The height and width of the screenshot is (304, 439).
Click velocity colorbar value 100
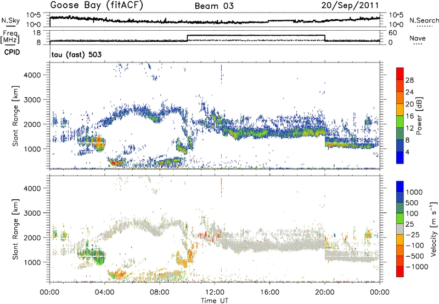(412, 213)
